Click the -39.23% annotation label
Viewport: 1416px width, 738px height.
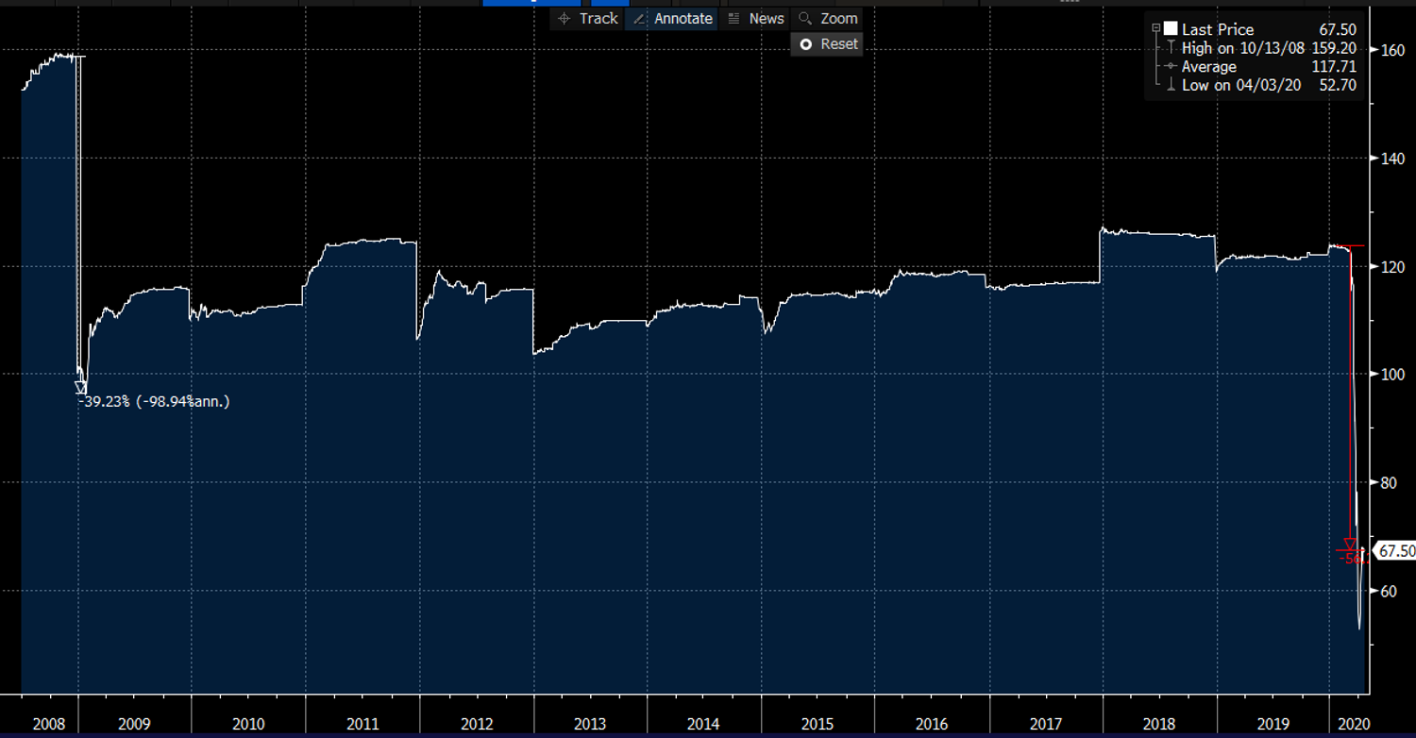[154, 401]
